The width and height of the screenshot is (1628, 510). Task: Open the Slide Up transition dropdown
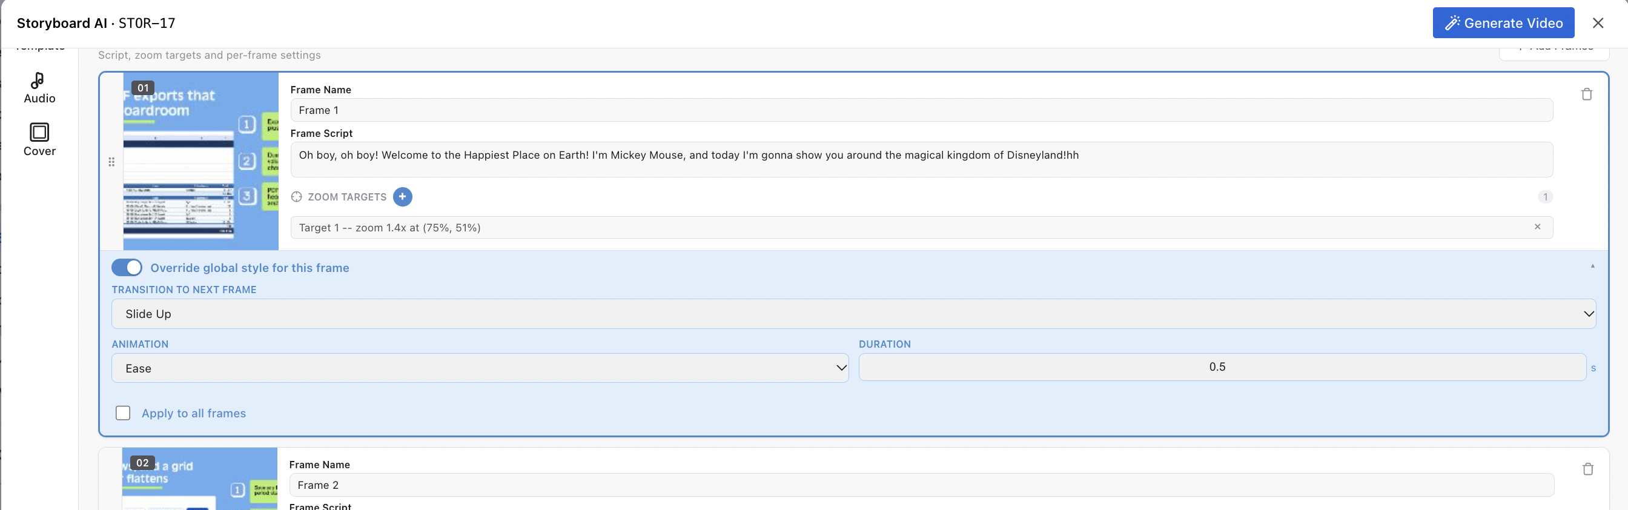click(x=853, y=314)
